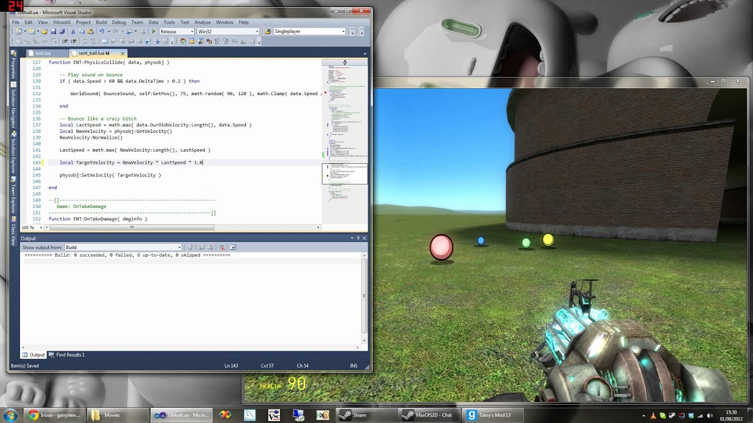The width and height of the screenshot is (753, 423).
Task: Click the Output panel vertical scrollbar
Action: (364, 298)
